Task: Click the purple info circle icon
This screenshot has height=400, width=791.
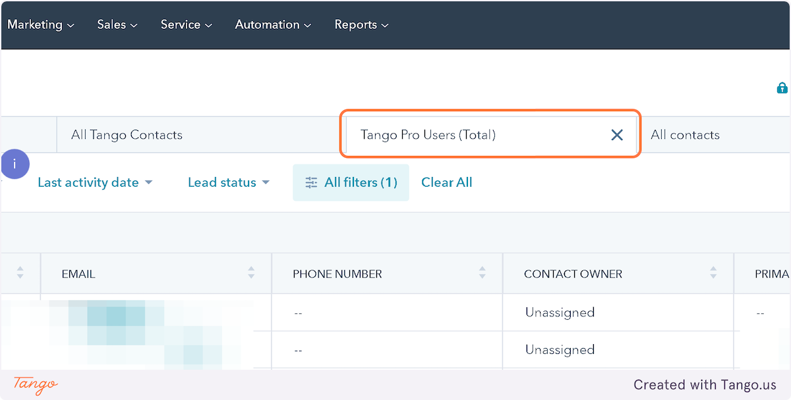Action: click(x=15, y=164)
